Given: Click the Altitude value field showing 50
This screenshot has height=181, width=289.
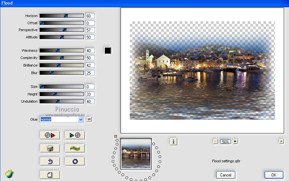Looking at the screenshot, I should point(90,37).
